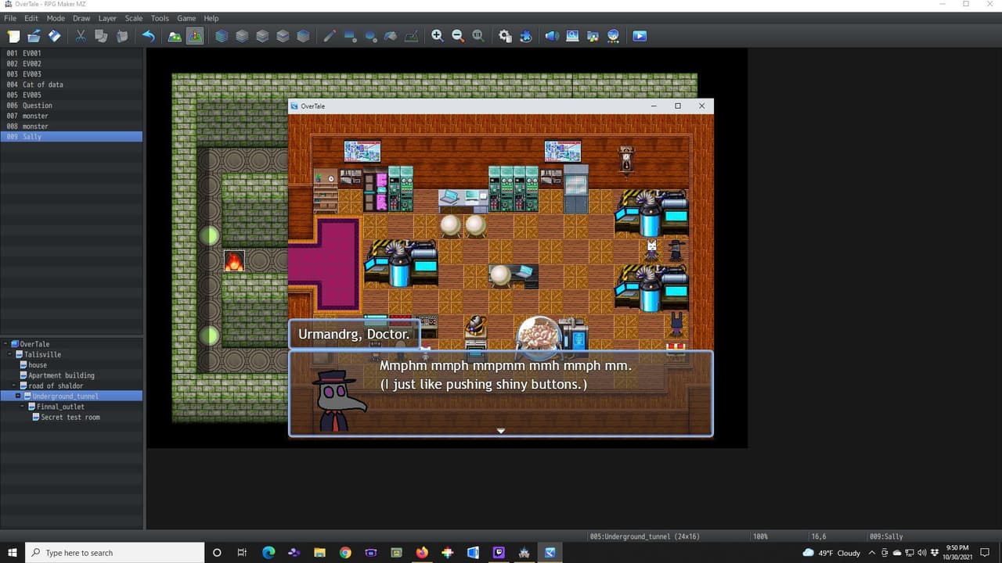
Task: Open Microsoft Edge from the taskbar
Action: (x=269, y=553)
